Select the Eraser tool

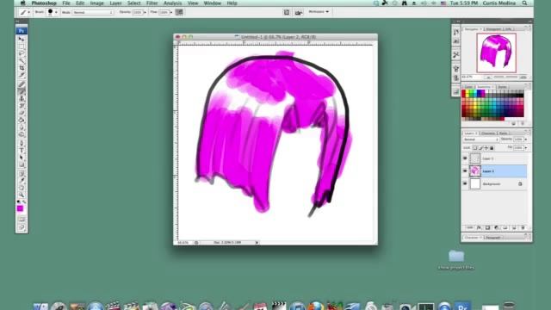[22, 113]
